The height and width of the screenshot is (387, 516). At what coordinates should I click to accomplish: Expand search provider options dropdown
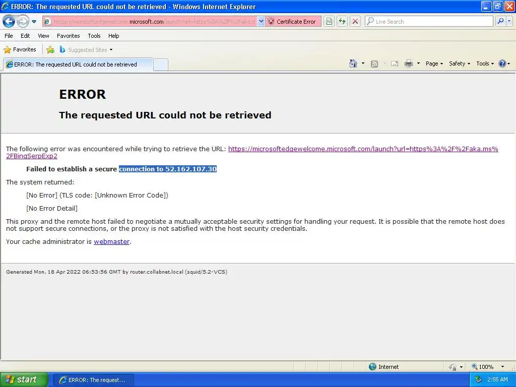click(509, 21)
